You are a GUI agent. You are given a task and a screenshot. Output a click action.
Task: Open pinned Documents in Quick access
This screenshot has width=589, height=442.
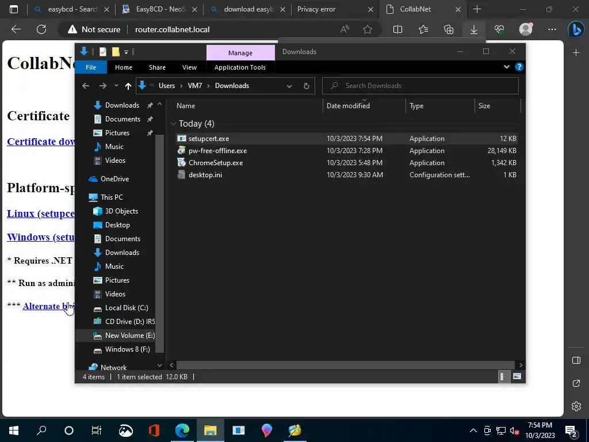[x=123, y=119]
